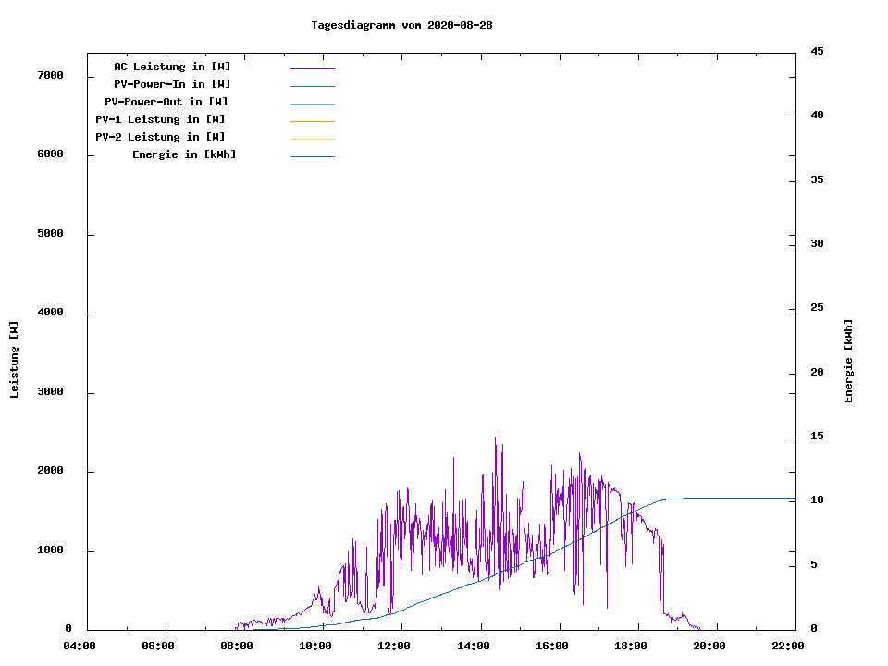The image size is (888, 666).
Task: Click the 45 label on the energy axis
Action: [x=817, y=51]
